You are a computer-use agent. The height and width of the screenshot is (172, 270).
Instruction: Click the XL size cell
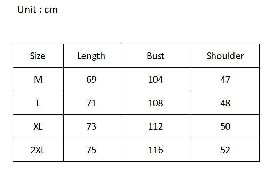[38, 126]
